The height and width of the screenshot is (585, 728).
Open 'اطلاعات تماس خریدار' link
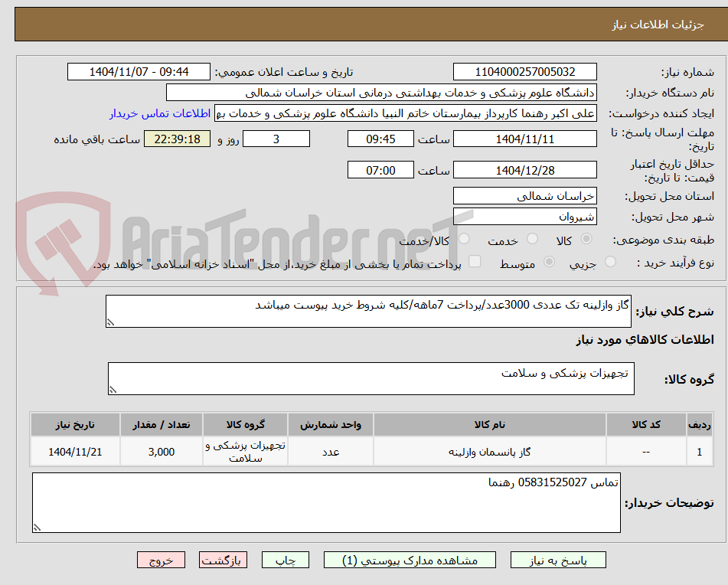(x=160, y=113)
